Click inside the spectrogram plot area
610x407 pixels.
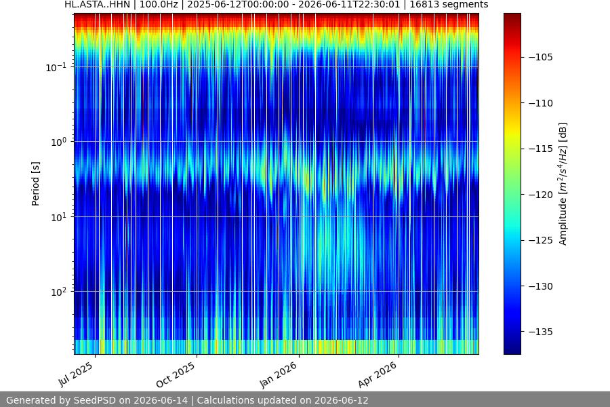coord(277,184)
